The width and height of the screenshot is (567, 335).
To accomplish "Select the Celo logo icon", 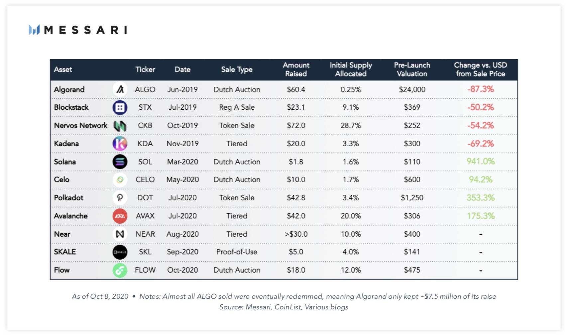I will point(120,180).
